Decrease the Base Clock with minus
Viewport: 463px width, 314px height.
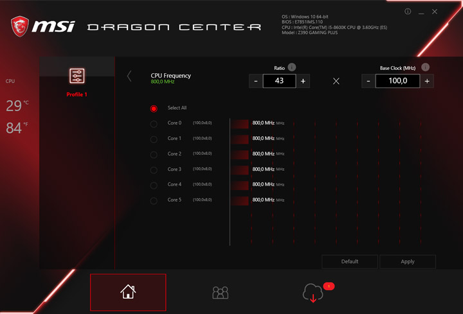pos(368,81)
